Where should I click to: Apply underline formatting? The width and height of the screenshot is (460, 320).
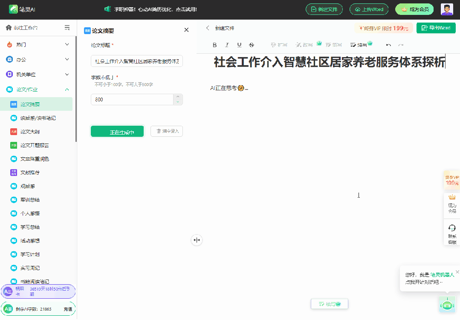click(x=239, y=44)
